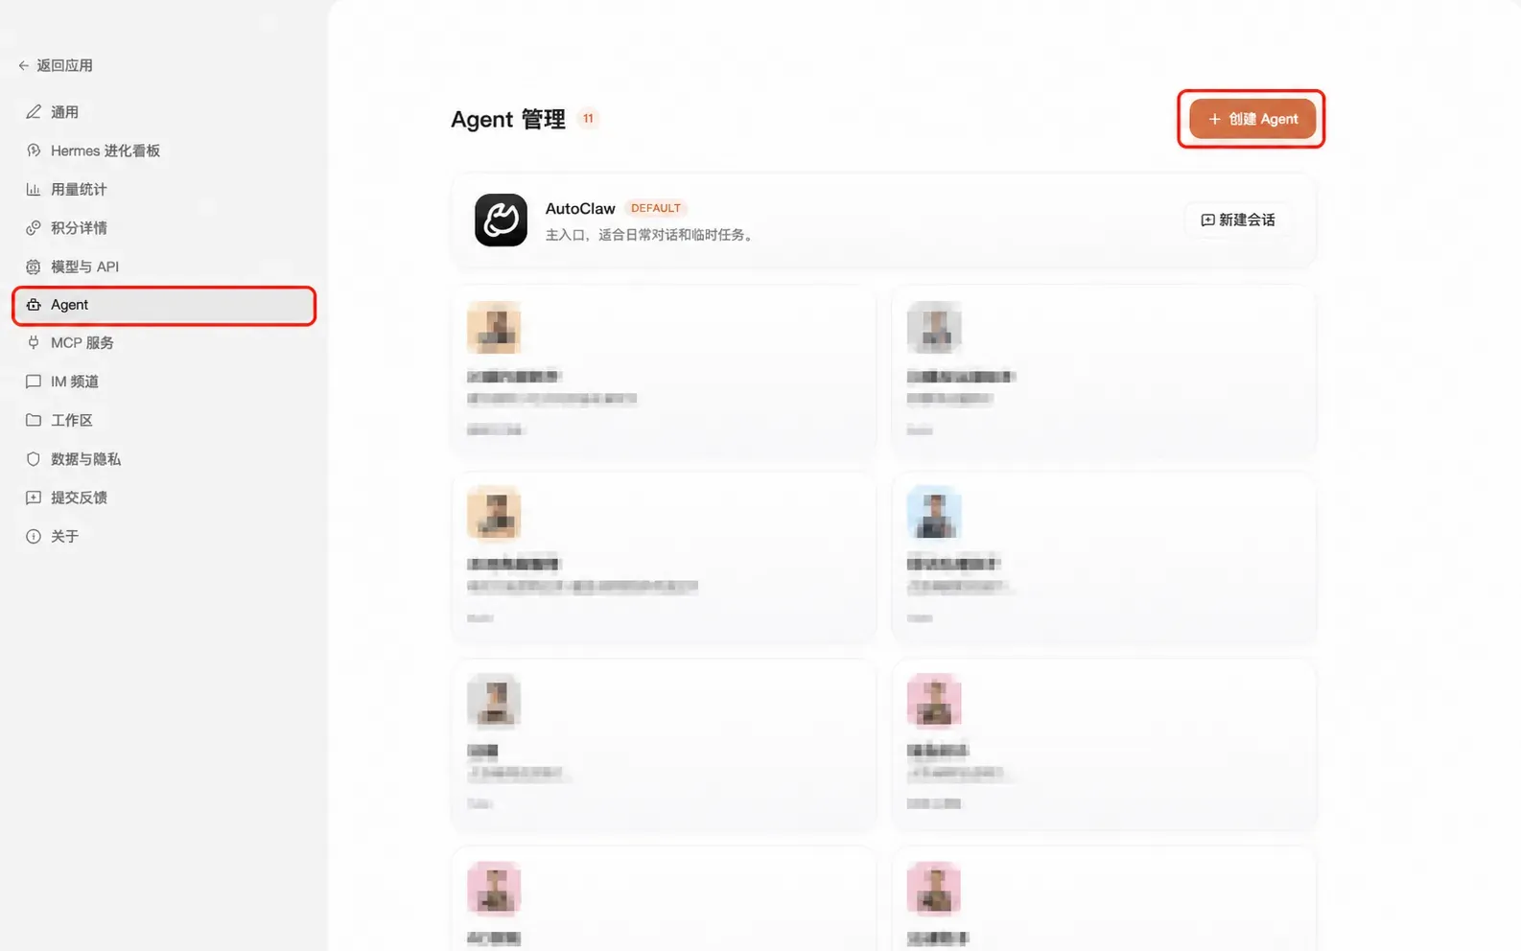Image resolution: width=1521 pixels, height=951 pixels.
Task: Go to the 工作区 settings section
Action: pyautogui.click(x=164, y=420)
